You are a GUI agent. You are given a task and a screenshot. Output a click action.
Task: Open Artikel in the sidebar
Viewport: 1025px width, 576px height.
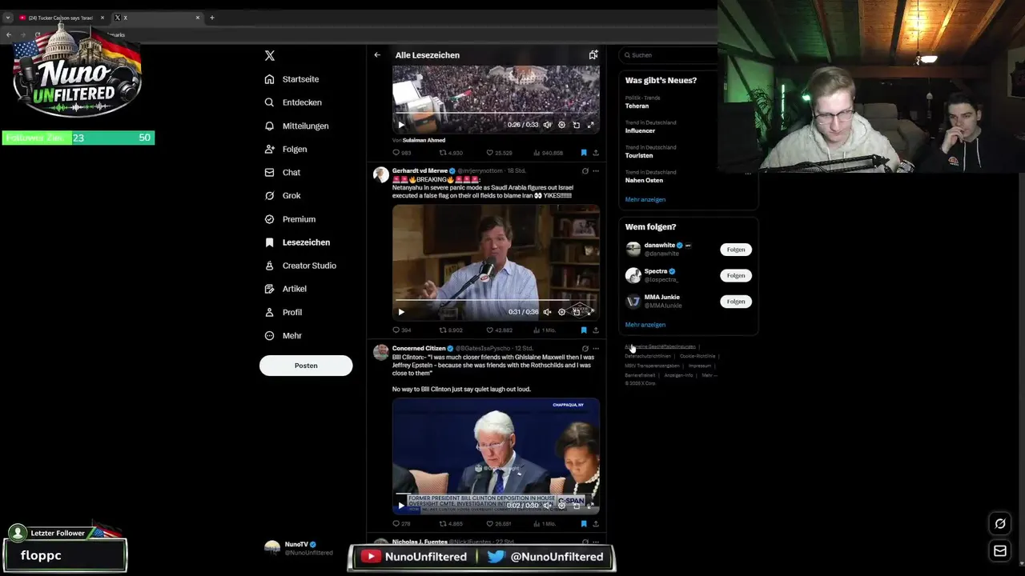point(286,288)
